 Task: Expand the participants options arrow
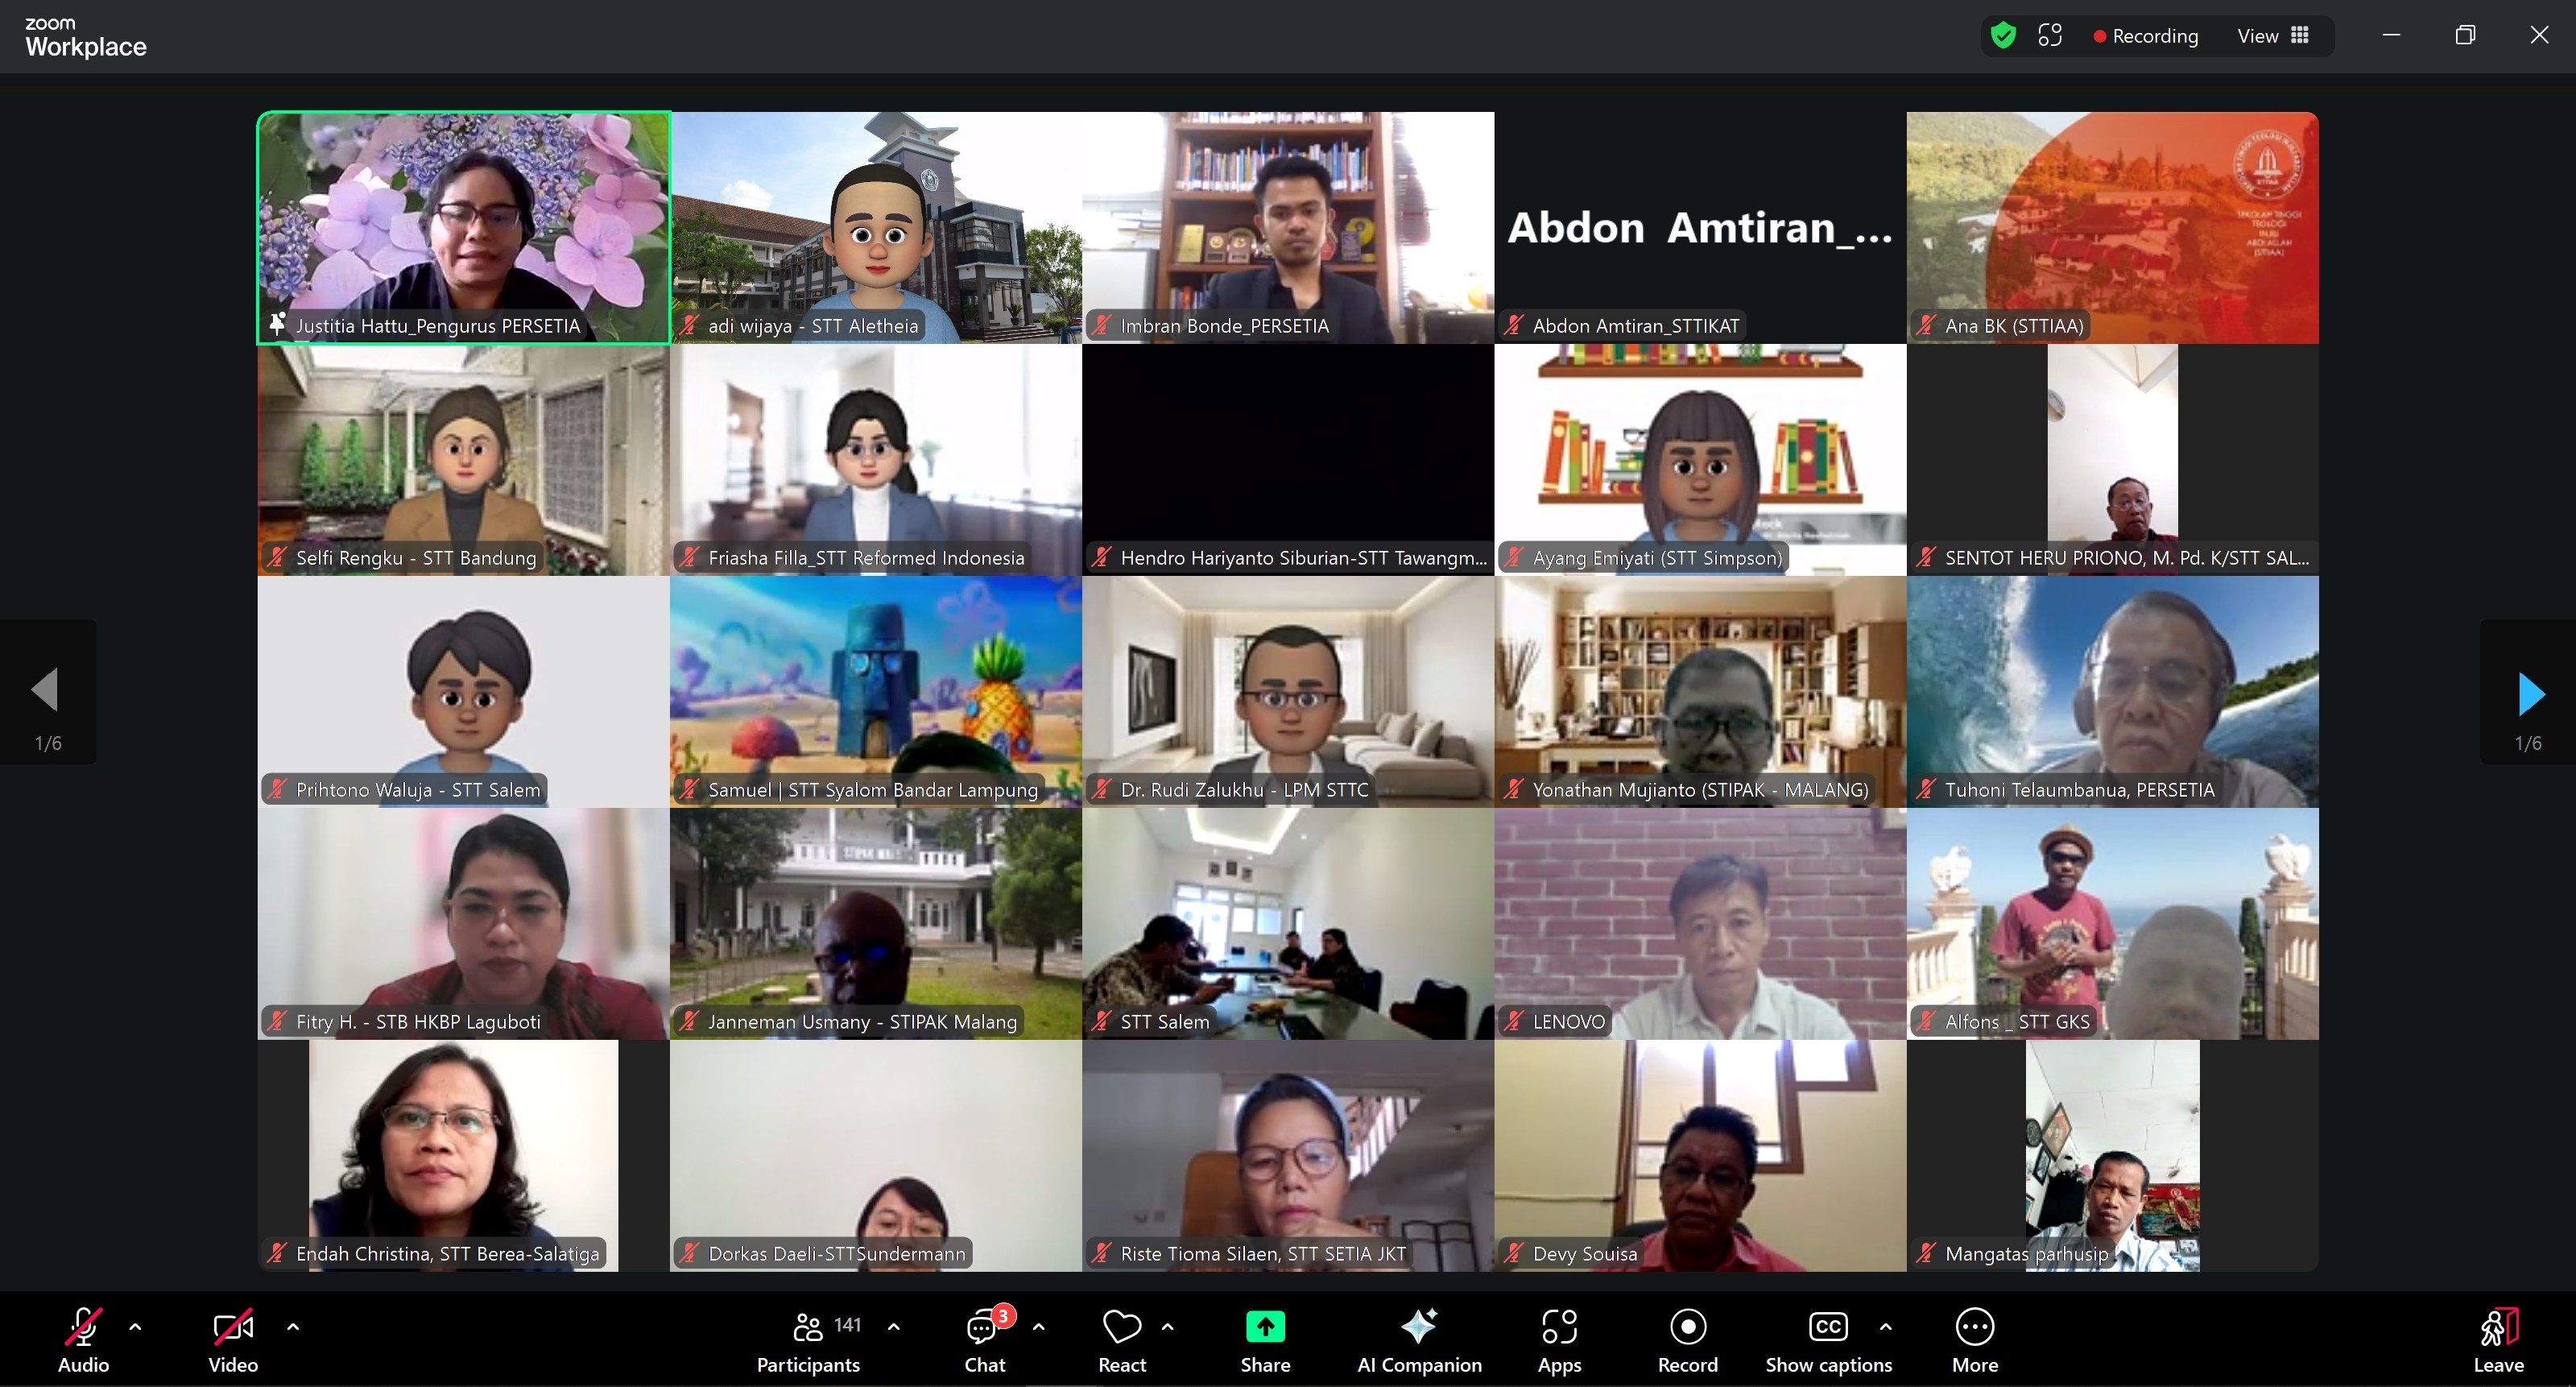(x=894, y=1327)
